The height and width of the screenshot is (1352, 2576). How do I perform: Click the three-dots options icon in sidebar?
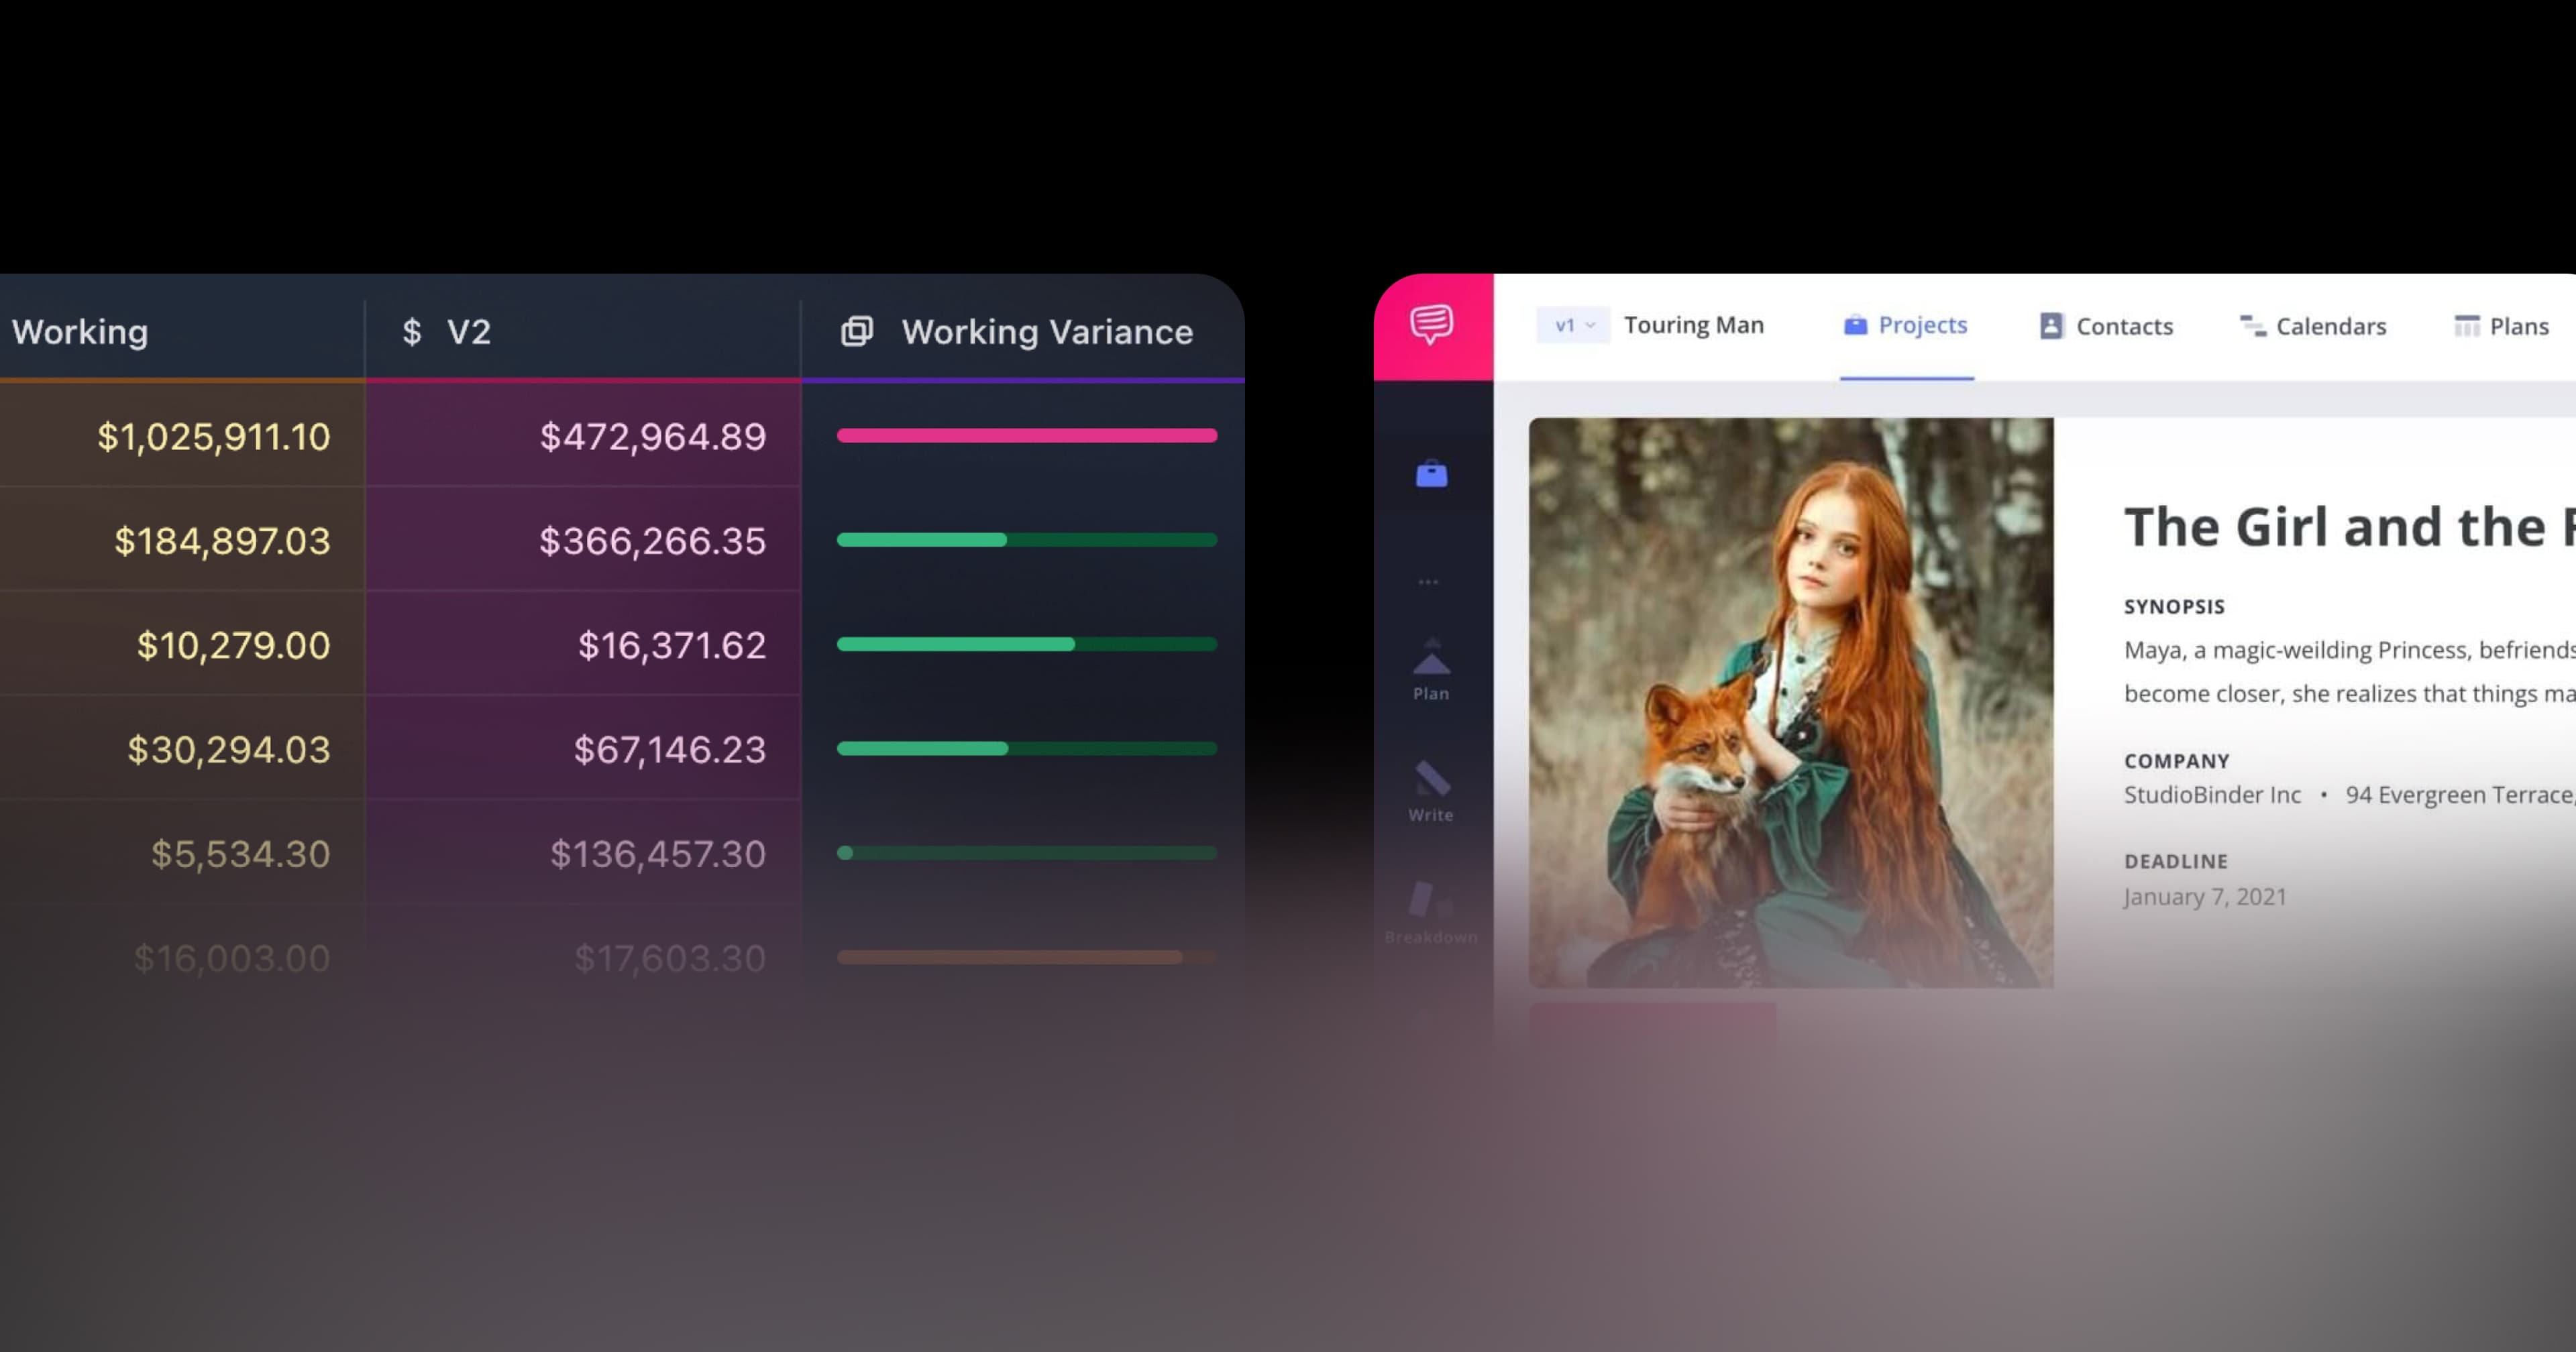(1430, 580)
